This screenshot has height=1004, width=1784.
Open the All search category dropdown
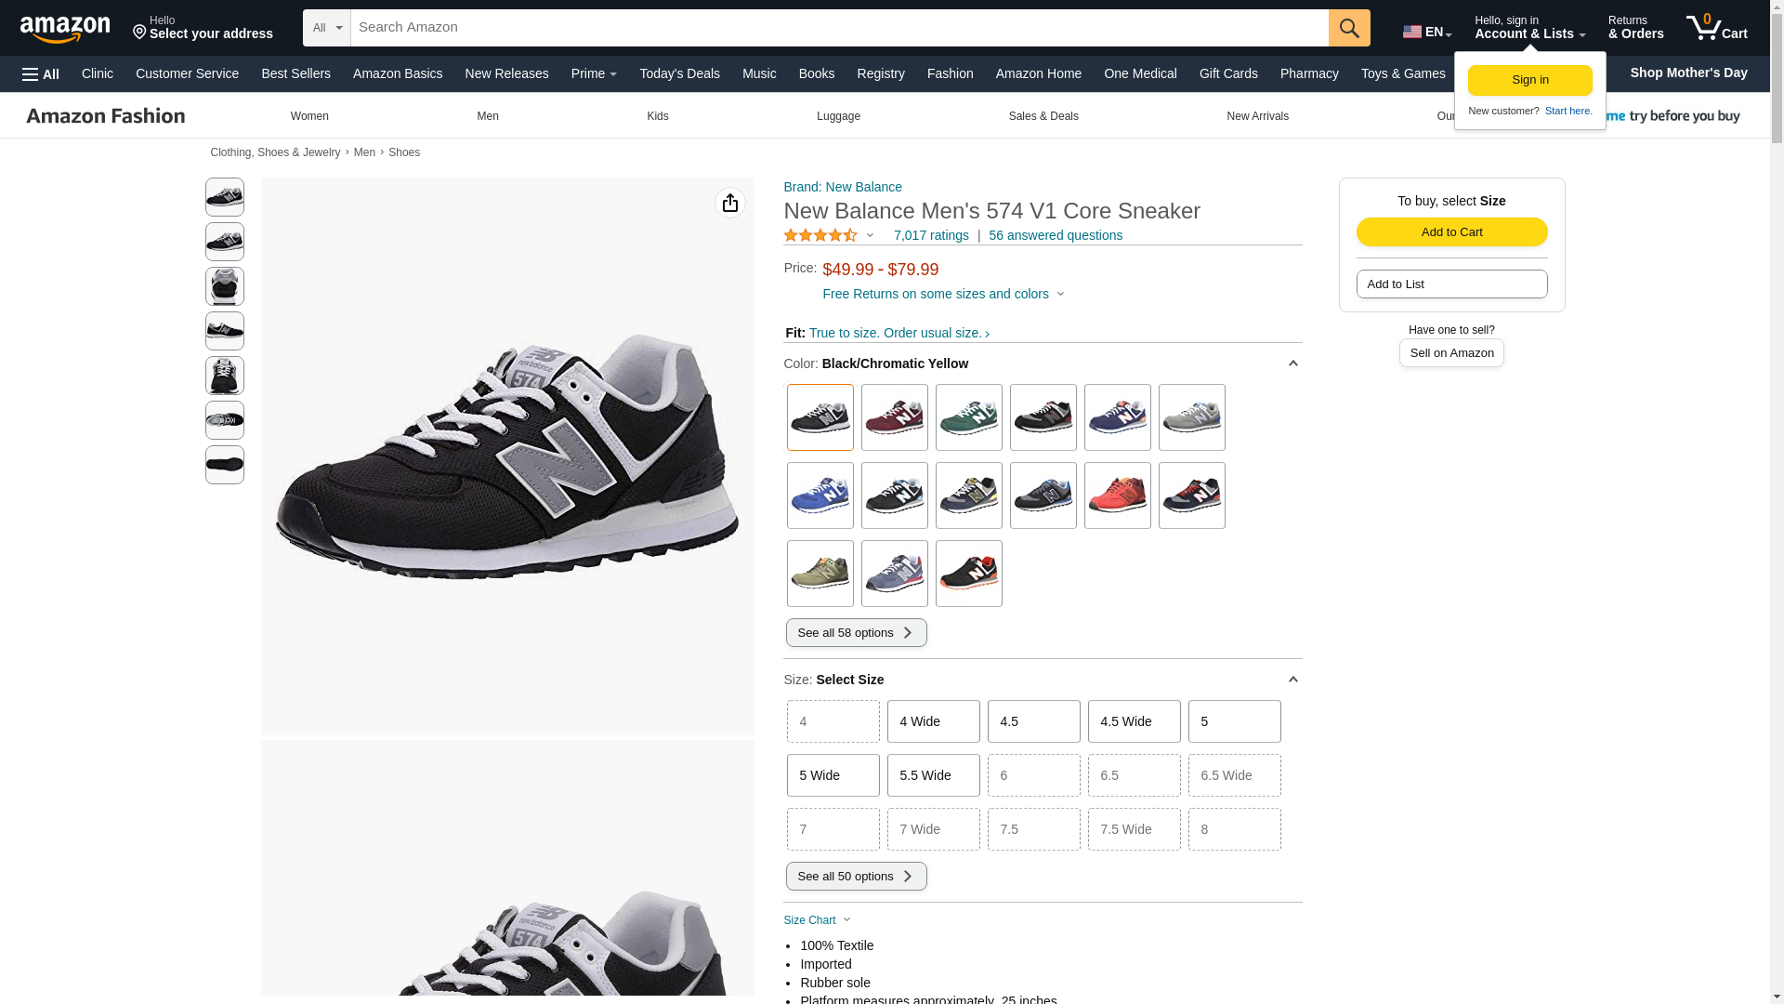click(327, 28)
